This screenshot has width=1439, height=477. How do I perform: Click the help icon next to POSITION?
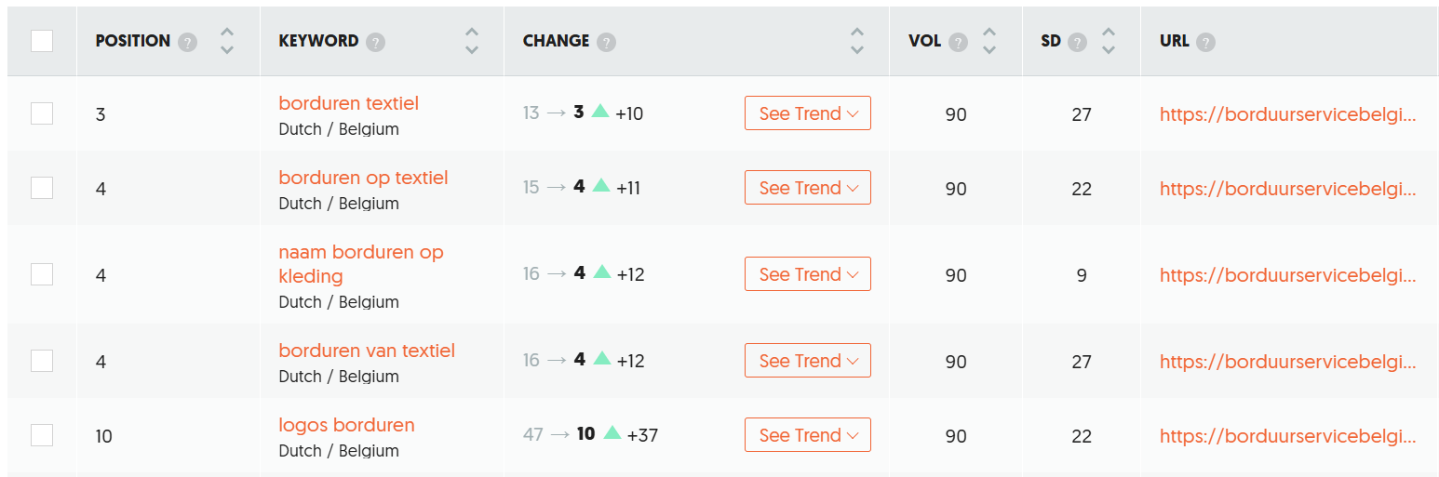(x=188, y=42)
